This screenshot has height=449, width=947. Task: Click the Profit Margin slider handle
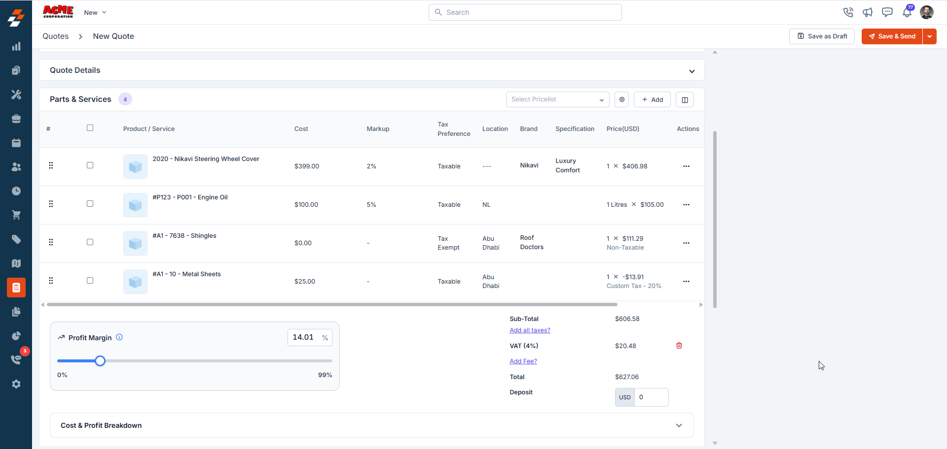[100, 361]
